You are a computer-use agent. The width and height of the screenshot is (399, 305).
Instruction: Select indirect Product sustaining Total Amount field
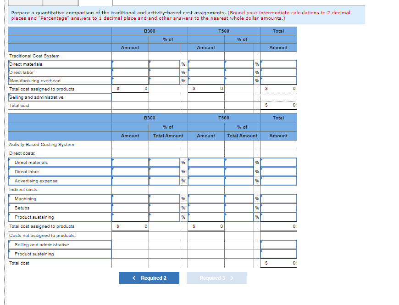[x=279, y=217]
